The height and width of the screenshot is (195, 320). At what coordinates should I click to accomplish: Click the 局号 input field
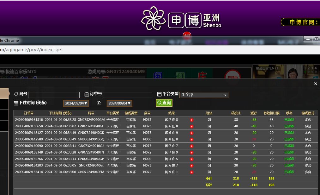pos(54,95)
